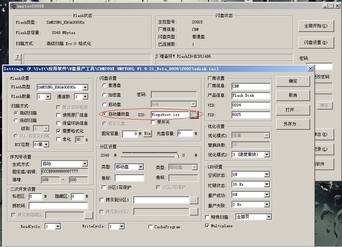Enable the Multiplane checkbox
The height and width of the screenshot is (247, 342).
(207, 226)
